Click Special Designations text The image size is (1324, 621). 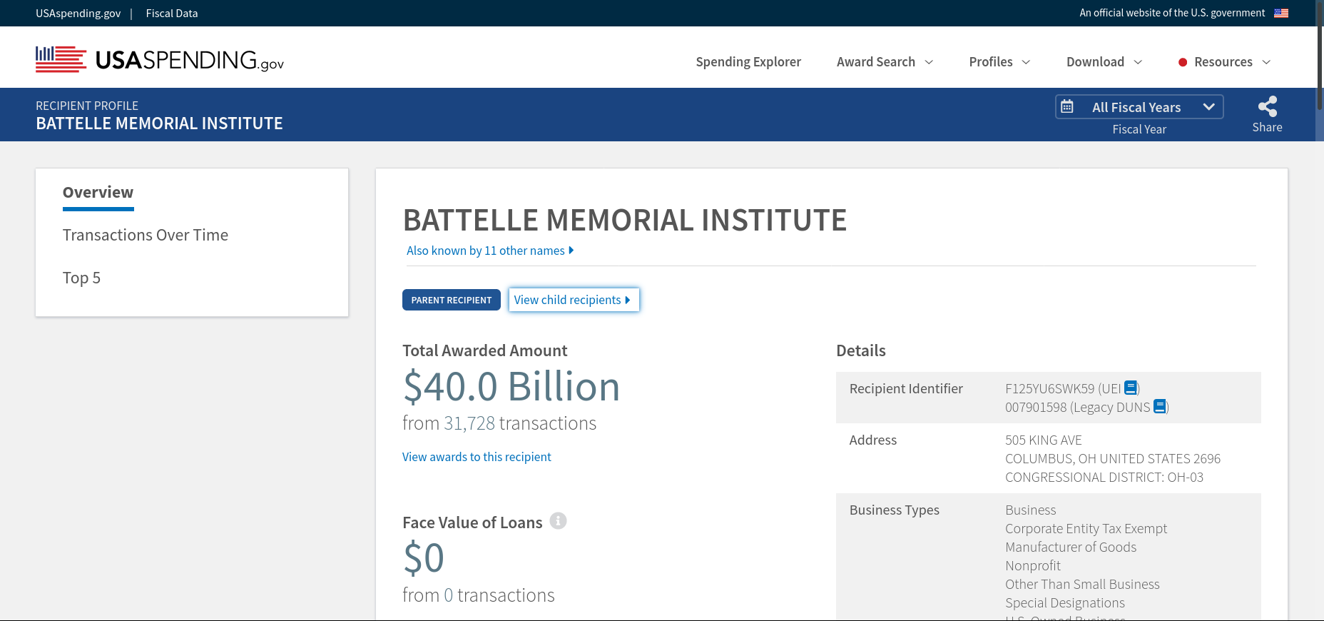tap(1065, 602)
